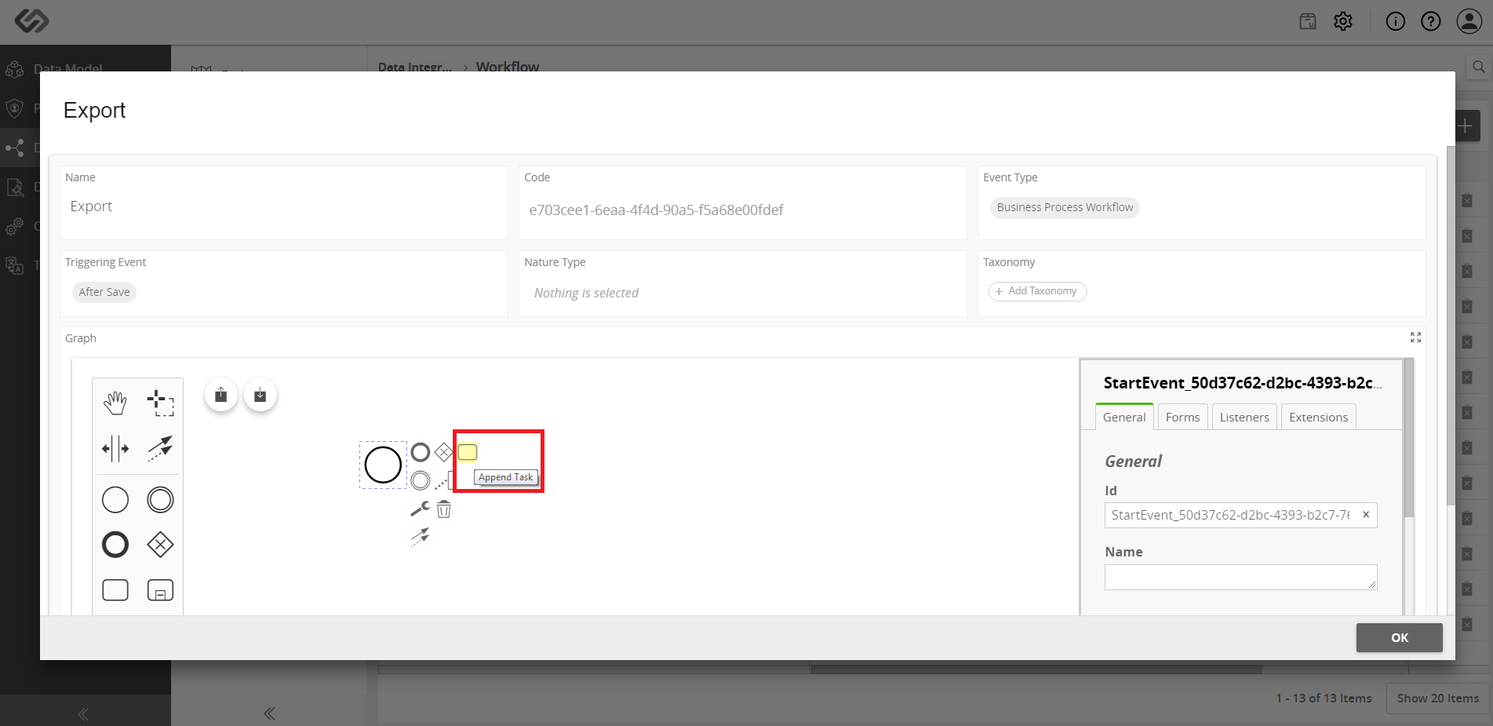1493x726 pixels.
Task: Switch to the General tab
Action: point(1124,417)
